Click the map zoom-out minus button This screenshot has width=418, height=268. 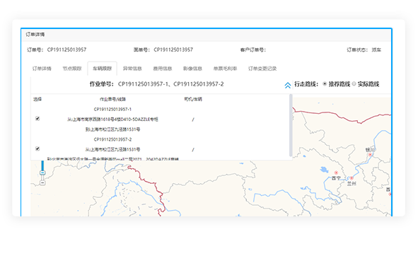click(x=42, y=182)
